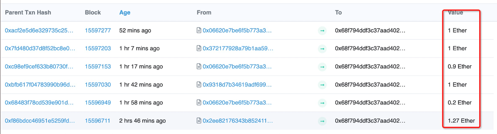Click contract file icon beside 0x06620e7be6f5b773a3 in first row
Screen dimensions: 497x134
pyautogui.click(x=199, y=31)
